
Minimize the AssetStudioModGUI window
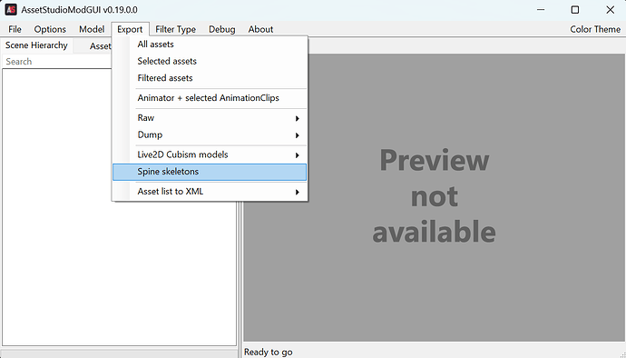point(540,10)
